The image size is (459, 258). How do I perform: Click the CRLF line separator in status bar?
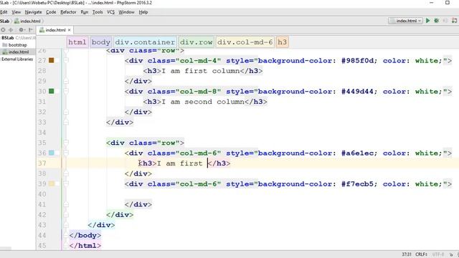[421, 254]
